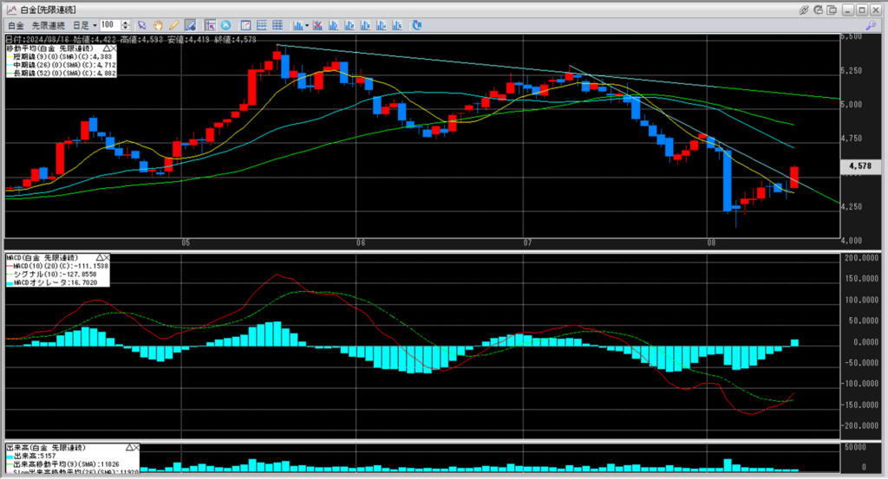Click the 白金 symbol menu item
This screenshot has height=479, width=888.
pyautogui.click(x=15, y=25)
